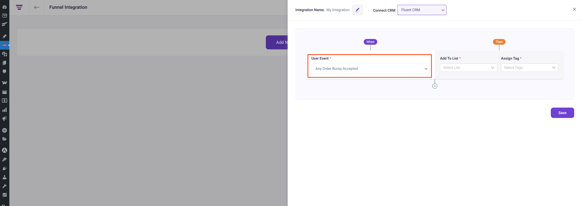Open the WordPress Dashboard sidebar icon
This screenshot has width=582, height=206.
[x=5, y=7]
